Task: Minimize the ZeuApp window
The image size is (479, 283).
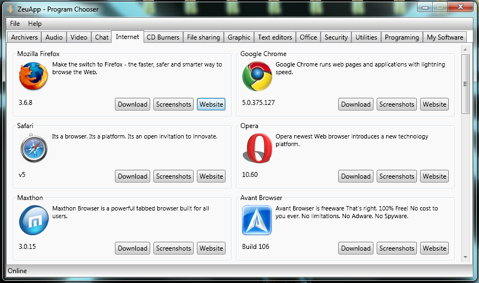Action: click(x=425, y=7)
